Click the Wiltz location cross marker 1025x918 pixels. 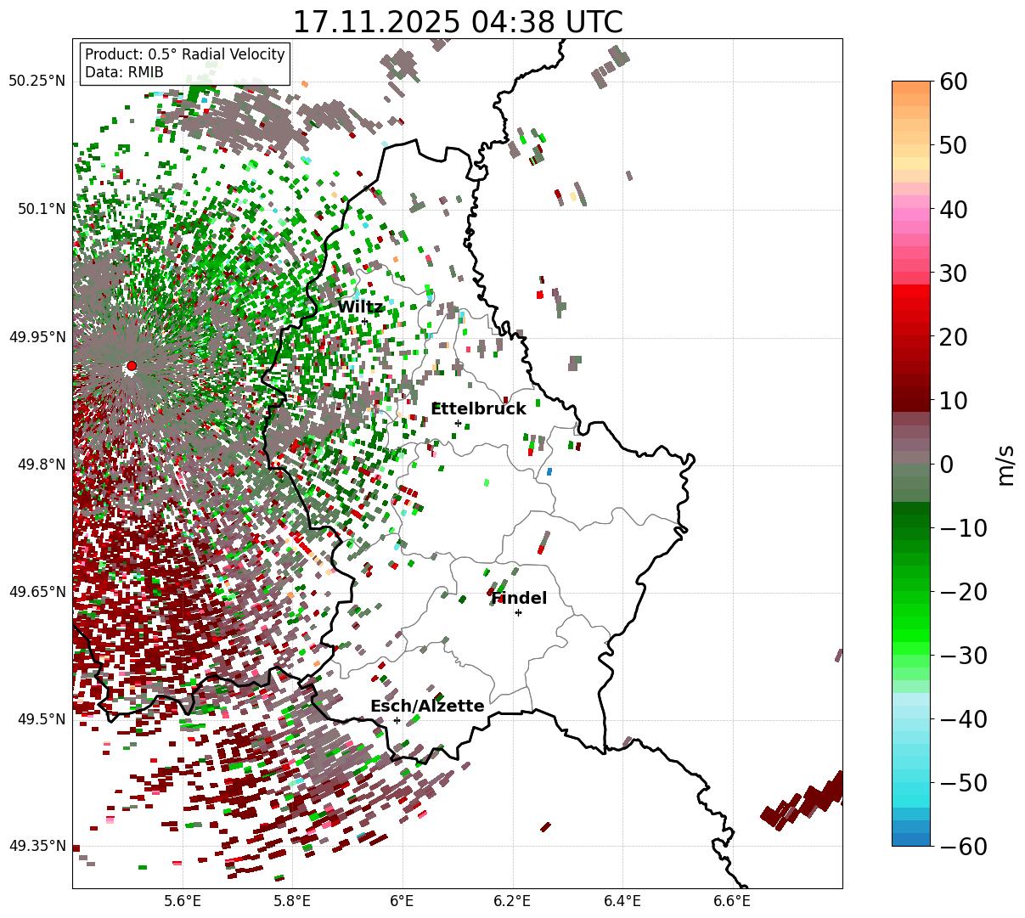(x=365, y=321)
